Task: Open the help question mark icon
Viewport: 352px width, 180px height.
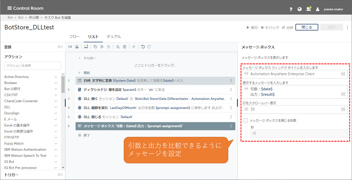Action: pyautogui.click(x=291, y=9)
